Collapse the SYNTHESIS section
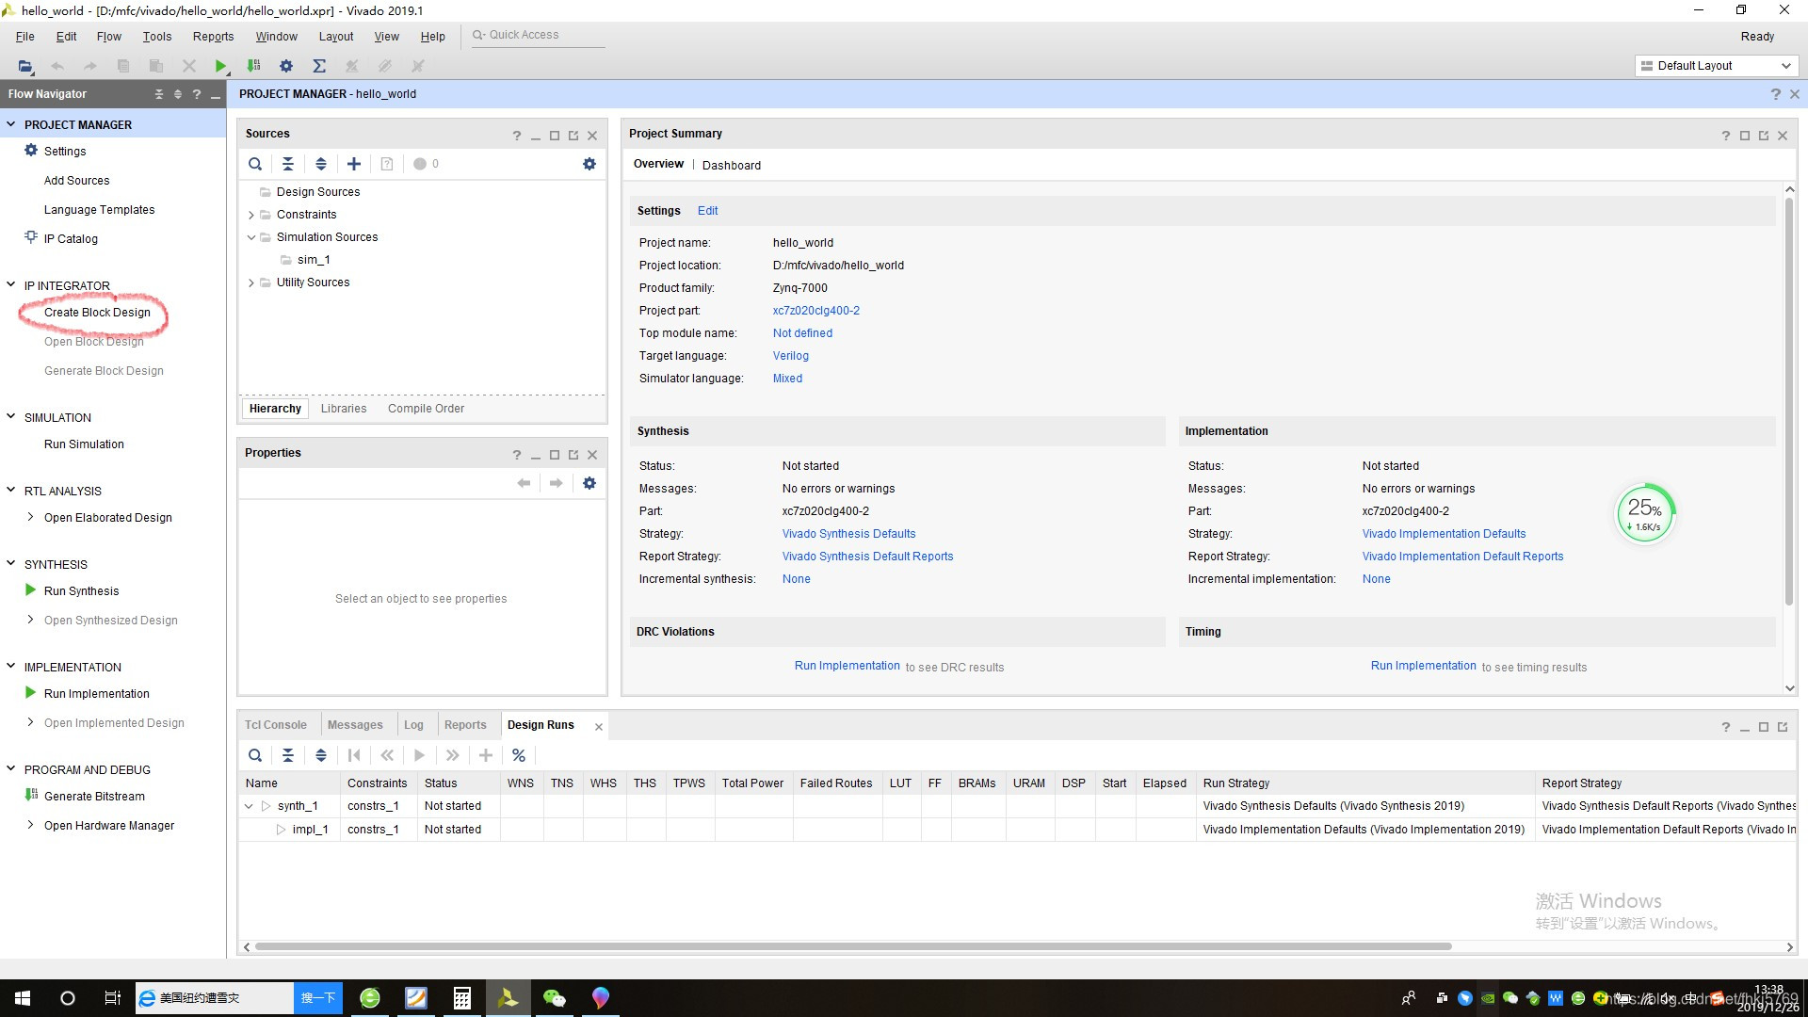 (11, 564)
